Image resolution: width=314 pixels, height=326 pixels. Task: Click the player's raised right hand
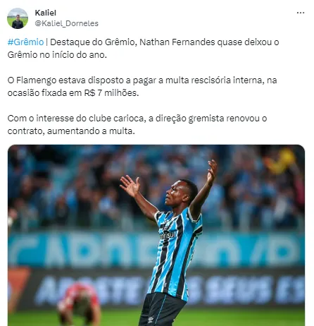click(130, 186)
